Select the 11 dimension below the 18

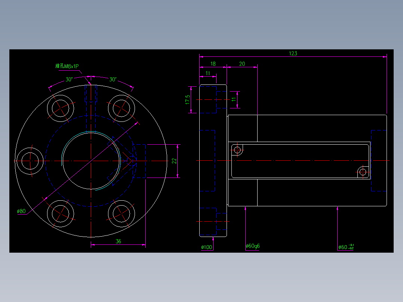[x=208, y=73]
